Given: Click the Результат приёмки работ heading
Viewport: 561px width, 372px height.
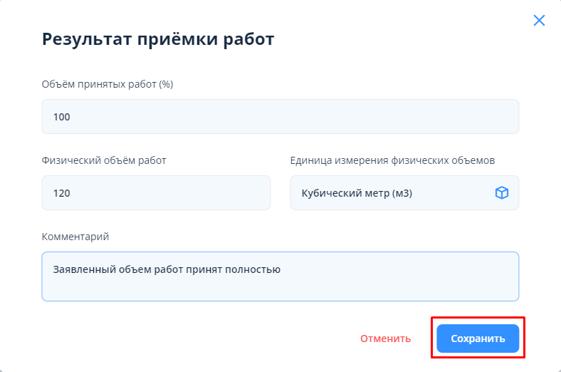Looking at the screenshot, I should click(158, 39).
